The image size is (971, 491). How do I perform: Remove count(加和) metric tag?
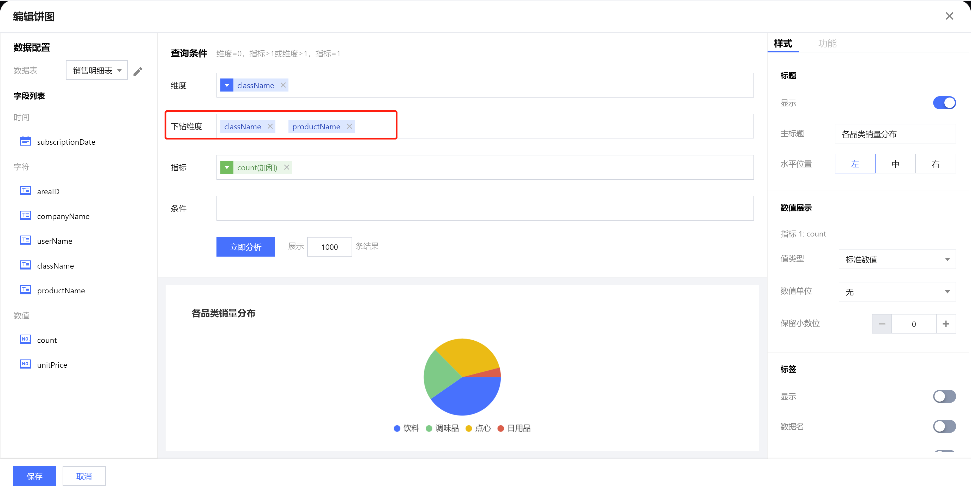(x=286, y=167)
